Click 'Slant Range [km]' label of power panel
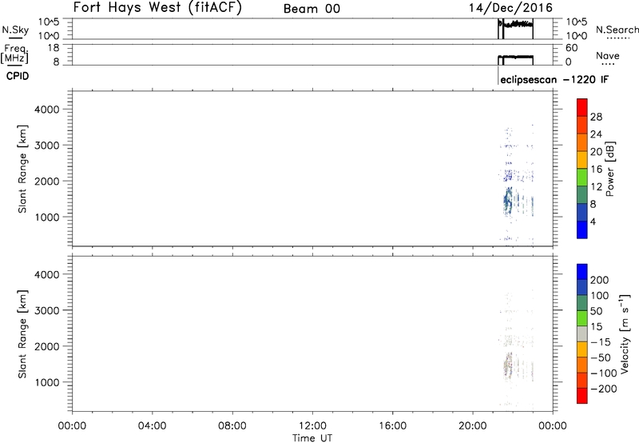 pos(22,169)
